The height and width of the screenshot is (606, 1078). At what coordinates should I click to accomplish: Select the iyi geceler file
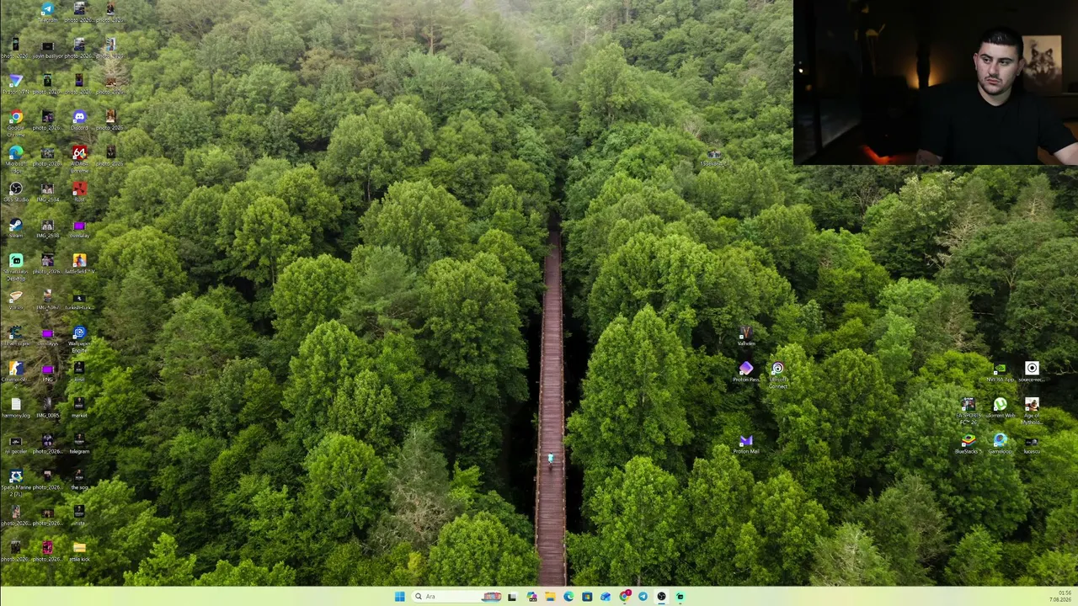[x=16, y=444]
